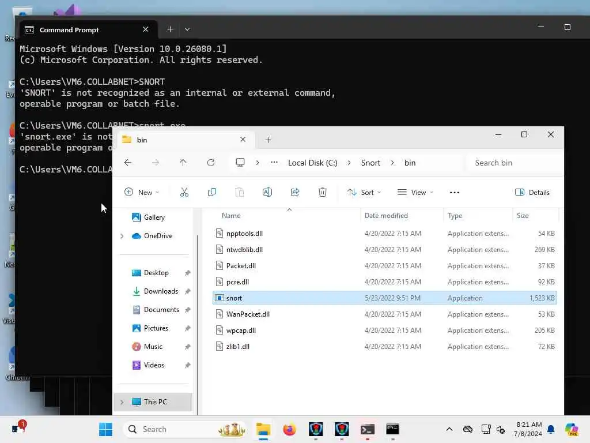Screen dimensions: 590x443
Task: Click Snort in the address breadcrumb
Action: (370, 163)
